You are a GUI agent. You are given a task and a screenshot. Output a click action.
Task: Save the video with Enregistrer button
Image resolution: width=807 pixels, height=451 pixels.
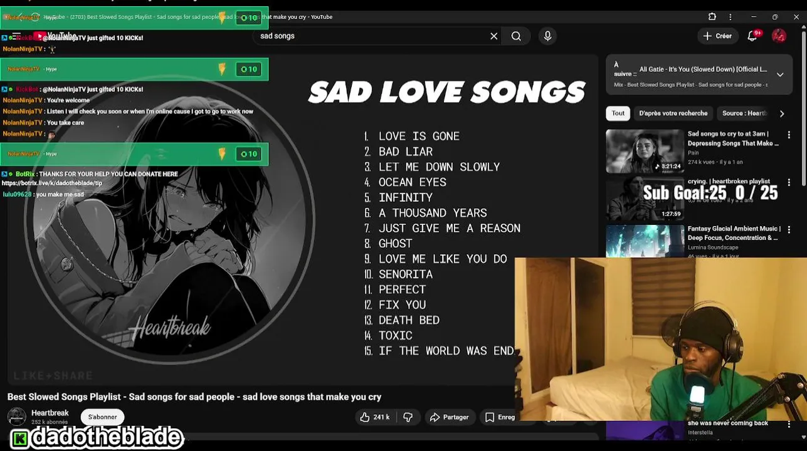point(499,417)
